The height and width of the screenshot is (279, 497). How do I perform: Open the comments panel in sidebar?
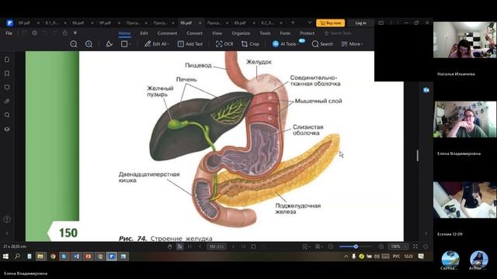pos(7,88)
